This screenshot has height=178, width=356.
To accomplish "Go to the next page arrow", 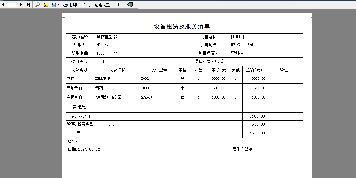I will (x=21, y=5).
